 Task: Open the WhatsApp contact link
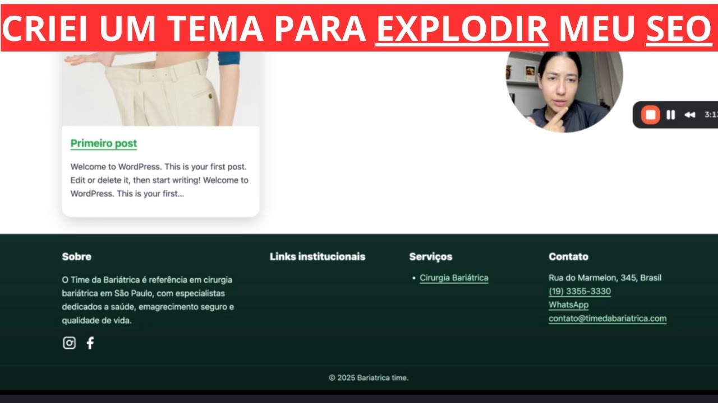click(x=568, y=305)
